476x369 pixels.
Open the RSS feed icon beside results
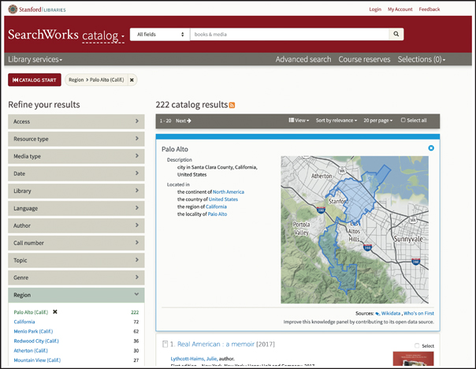coord(232,105)
